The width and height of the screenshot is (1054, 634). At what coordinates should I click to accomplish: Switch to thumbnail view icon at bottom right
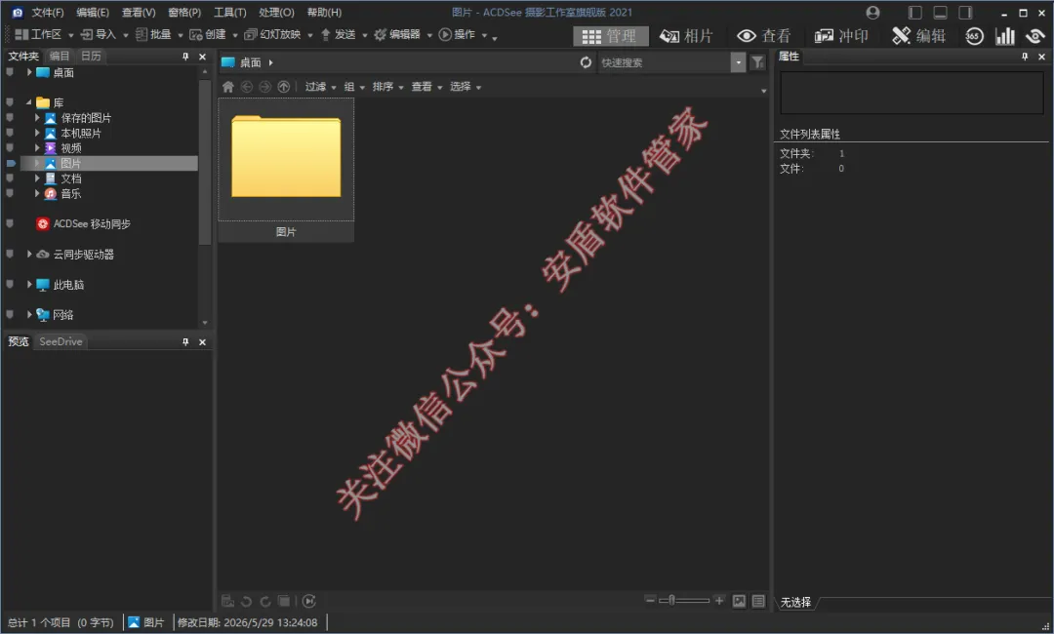click(739, 601)
